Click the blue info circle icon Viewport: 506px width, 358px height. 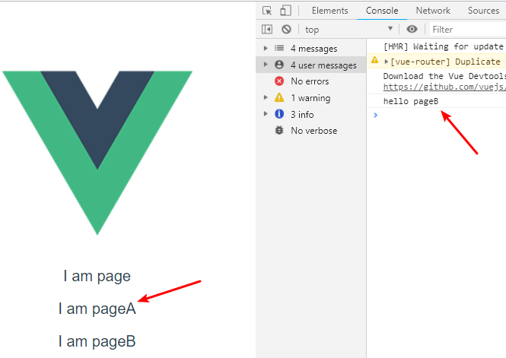click(x=279, y=114)
